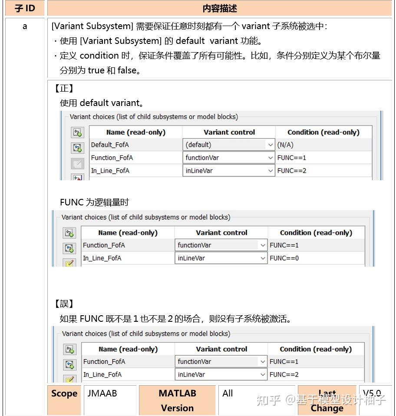Click the 内容描述 column header
Viewport: 396px width, 416px height.
220,8
